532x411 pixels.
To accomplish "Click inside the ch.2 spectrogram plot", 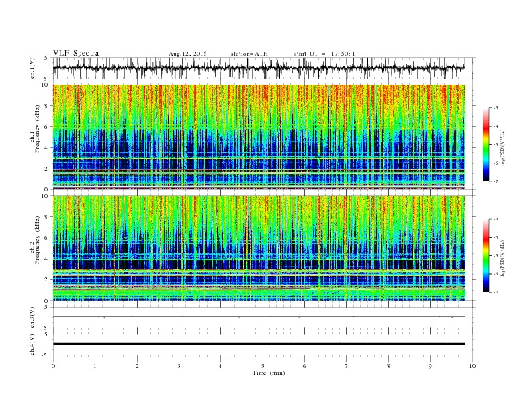I will click(259, 248).
